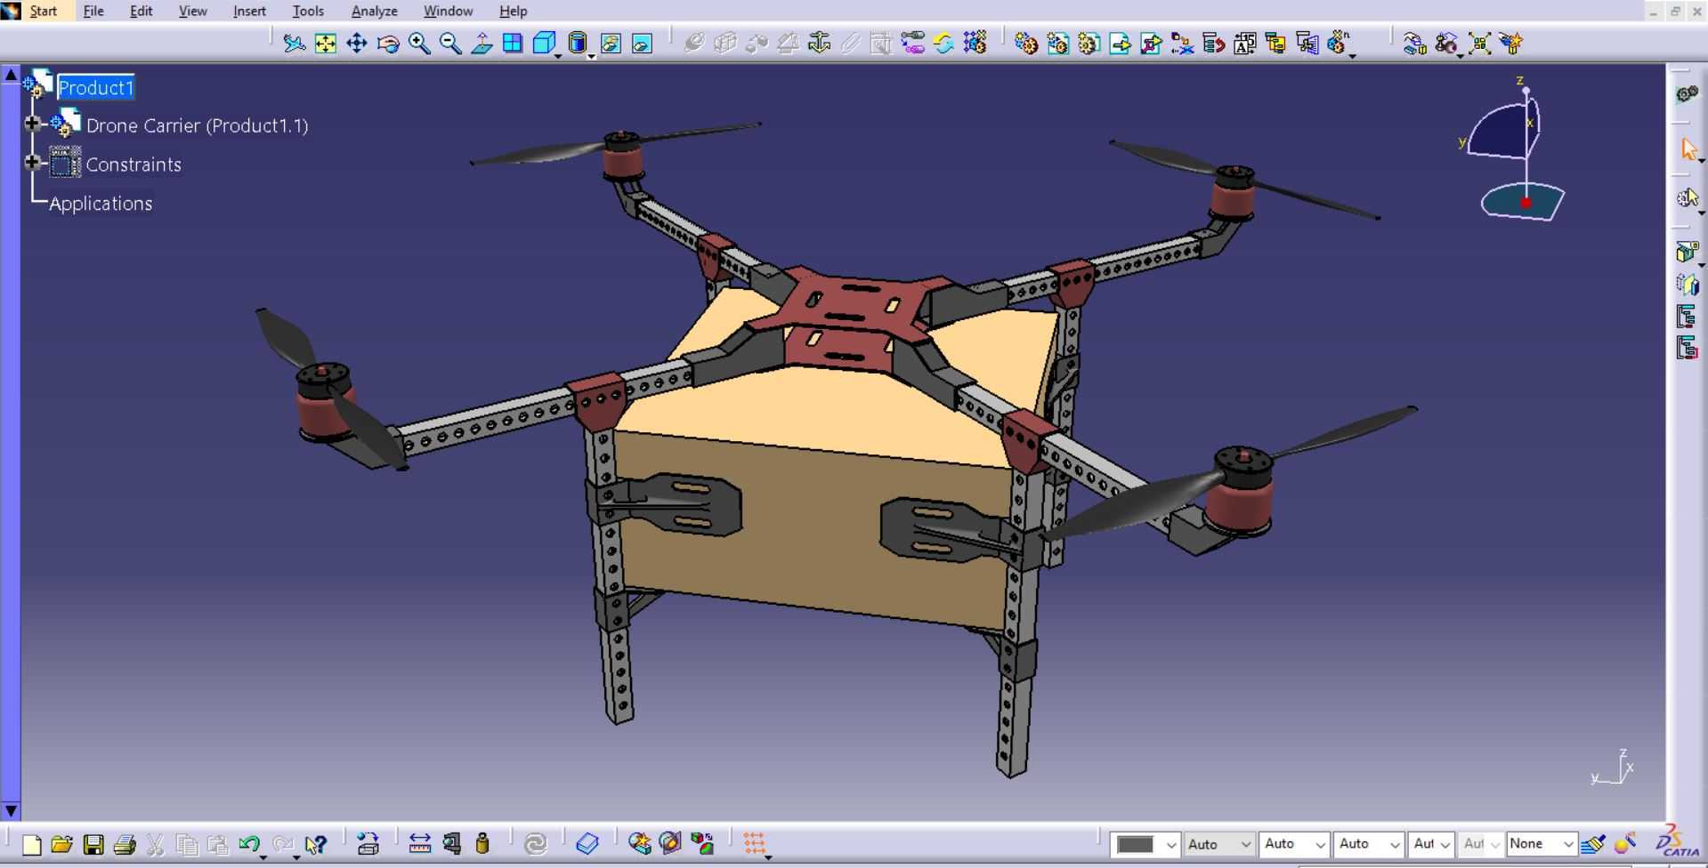Click the Zoom In magnifier
Image resolution: width=1708 pixels, height=868 pixels.
419,43
